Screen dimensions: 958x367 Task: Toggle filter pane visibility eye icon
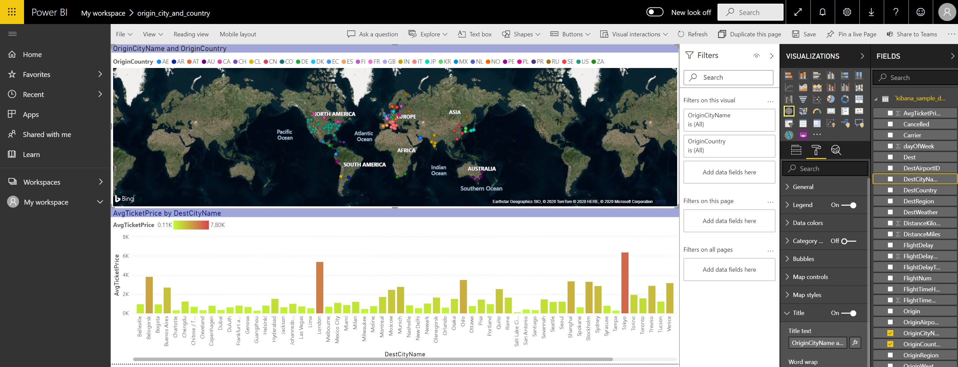pos(757,56)
